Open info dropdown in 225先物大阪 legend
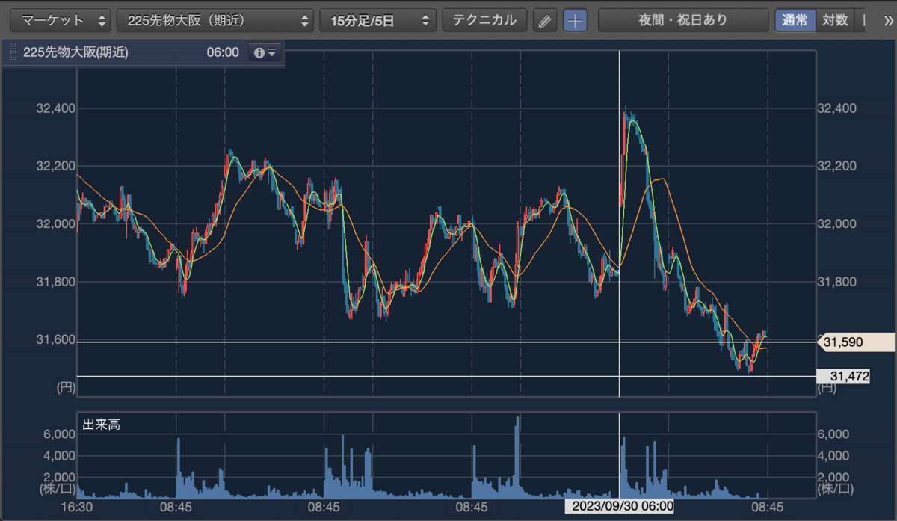Screen dimensions: 897x521 [x=265, y=53]
